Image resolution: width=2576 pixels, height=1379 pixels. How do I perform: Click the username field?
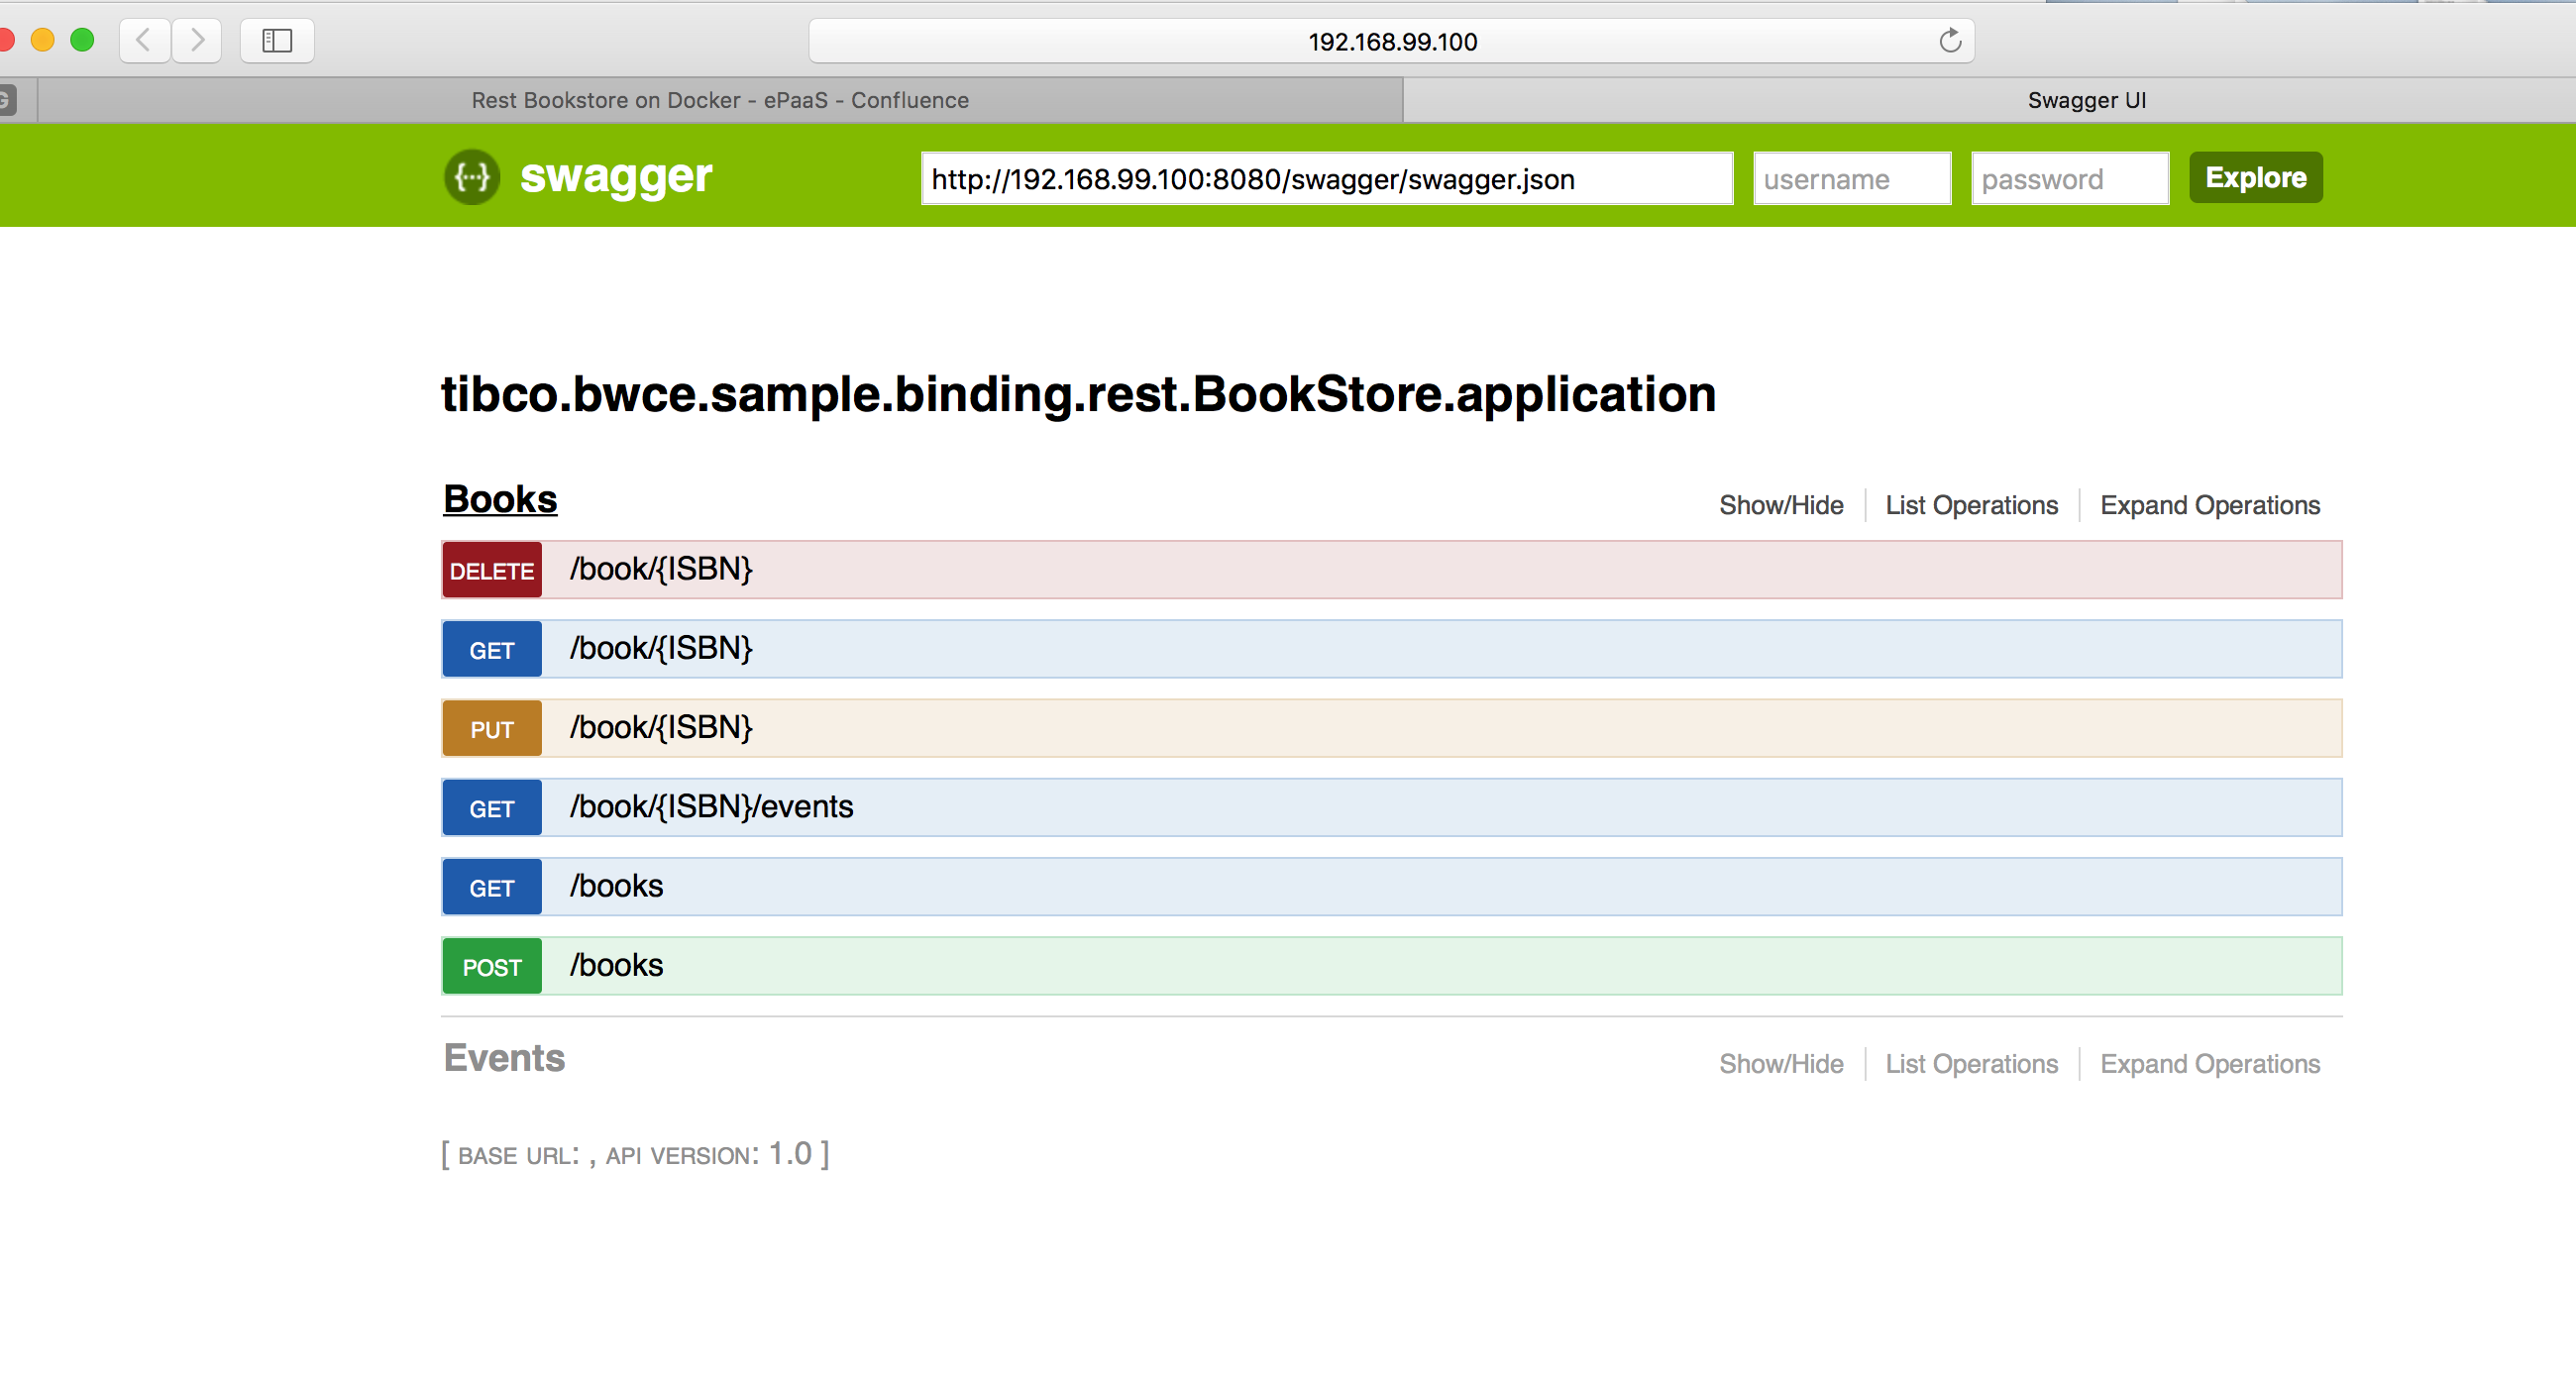click(x=1852, y=179)
